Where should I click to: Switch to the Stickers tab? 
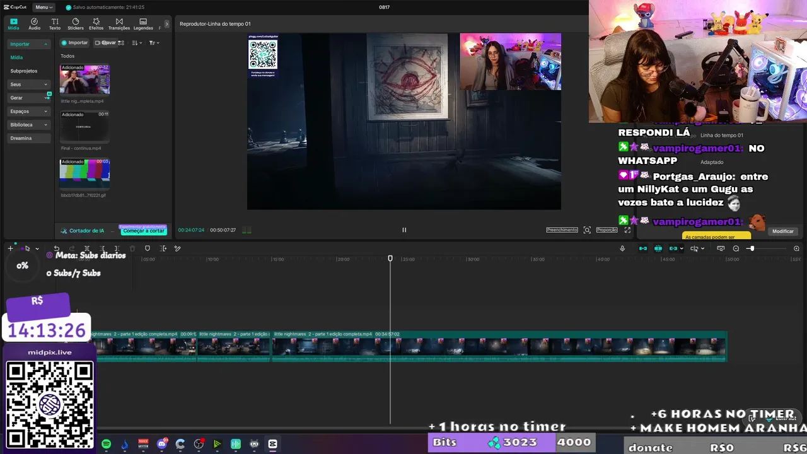click(x=76, y=24)
